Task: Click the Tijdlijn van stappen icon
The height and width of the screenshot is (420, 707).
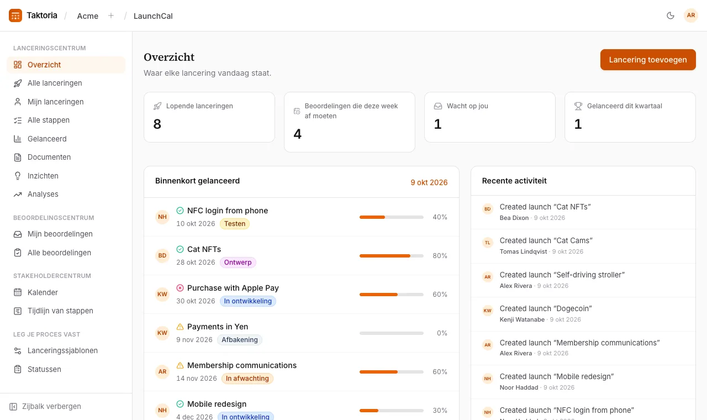Action: [18, 311]
